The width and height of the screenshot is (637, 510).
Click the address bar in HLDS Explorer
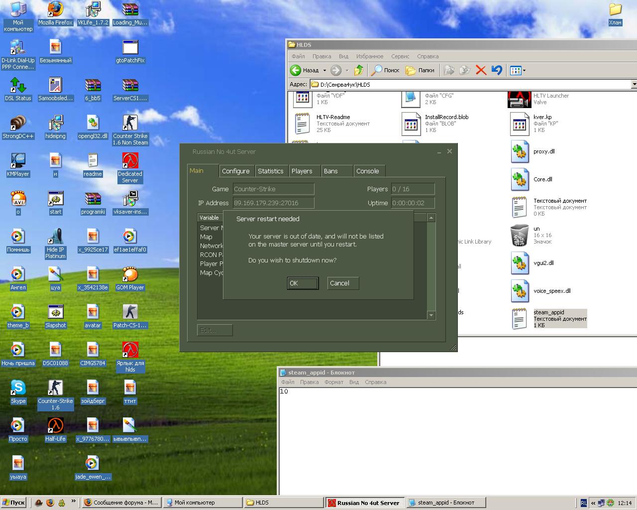pyautogui.click(x=473, y=84)
